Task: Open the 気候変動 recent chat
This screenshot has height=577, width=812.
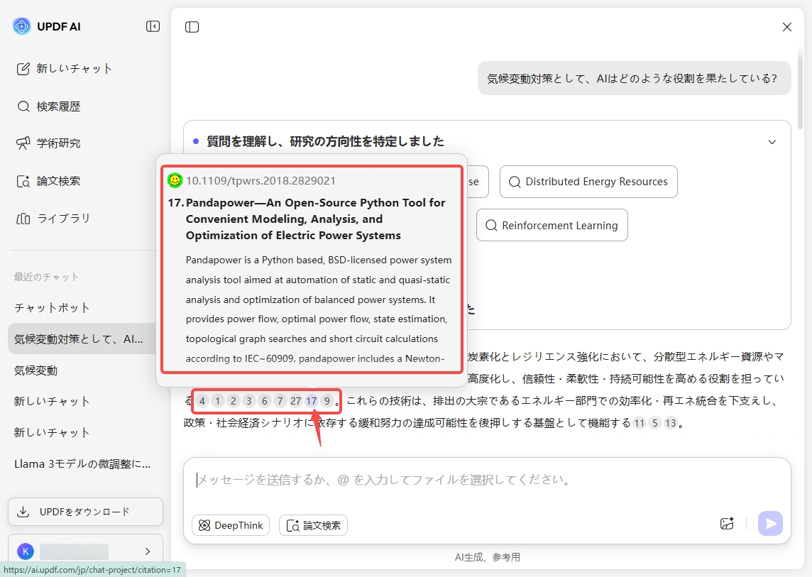Action: (x=35, y=370)
